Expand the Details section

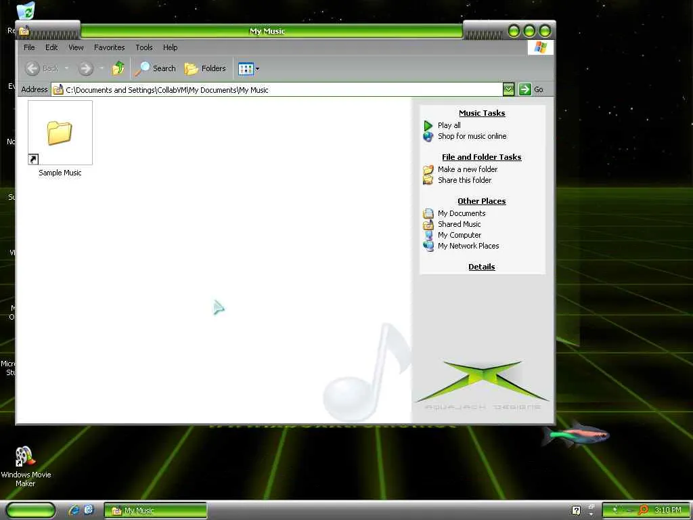(482, 267)
